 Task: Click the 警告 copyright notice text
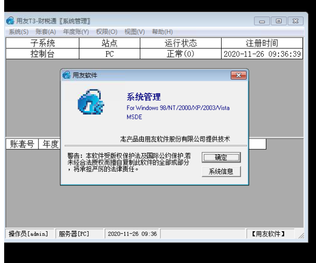(129, 162)
